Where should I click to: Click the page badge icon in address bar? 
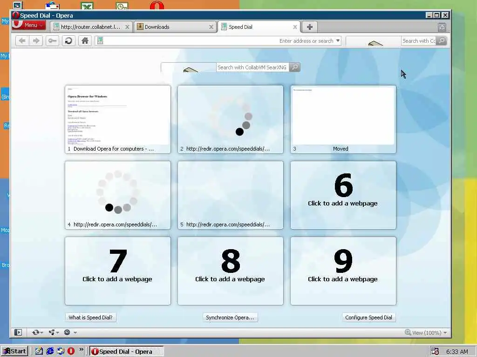(100, 41)
